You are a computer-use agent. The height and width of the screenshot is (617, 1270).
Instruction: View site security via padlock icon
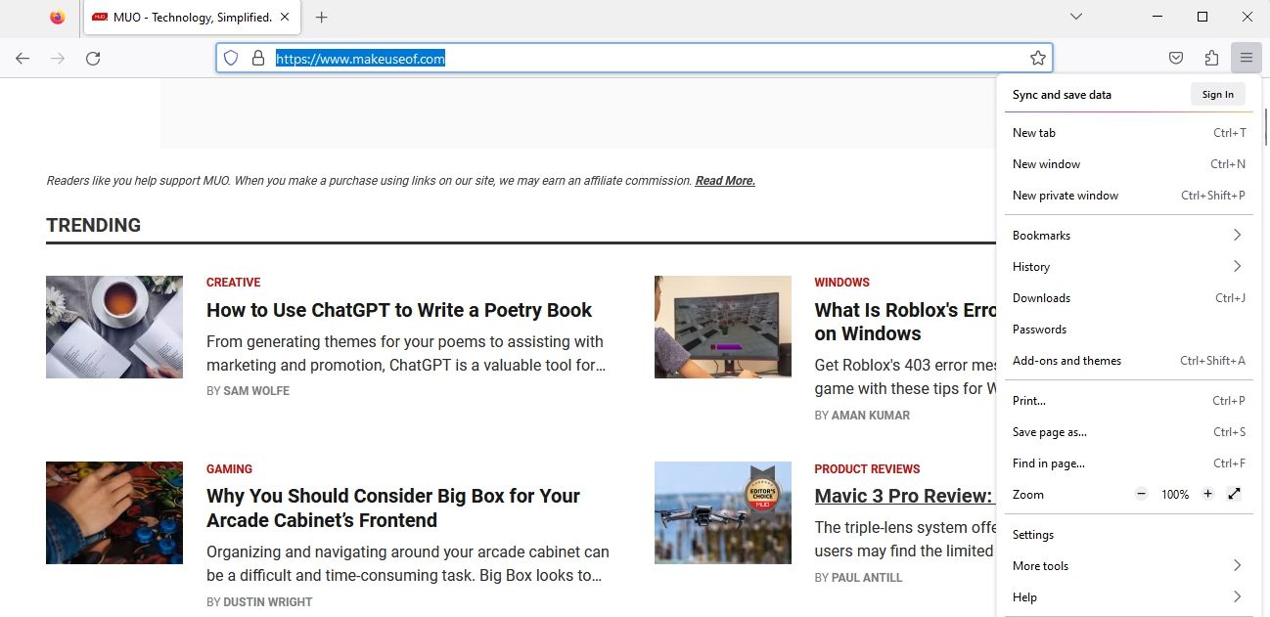click(x=257, y=58)
